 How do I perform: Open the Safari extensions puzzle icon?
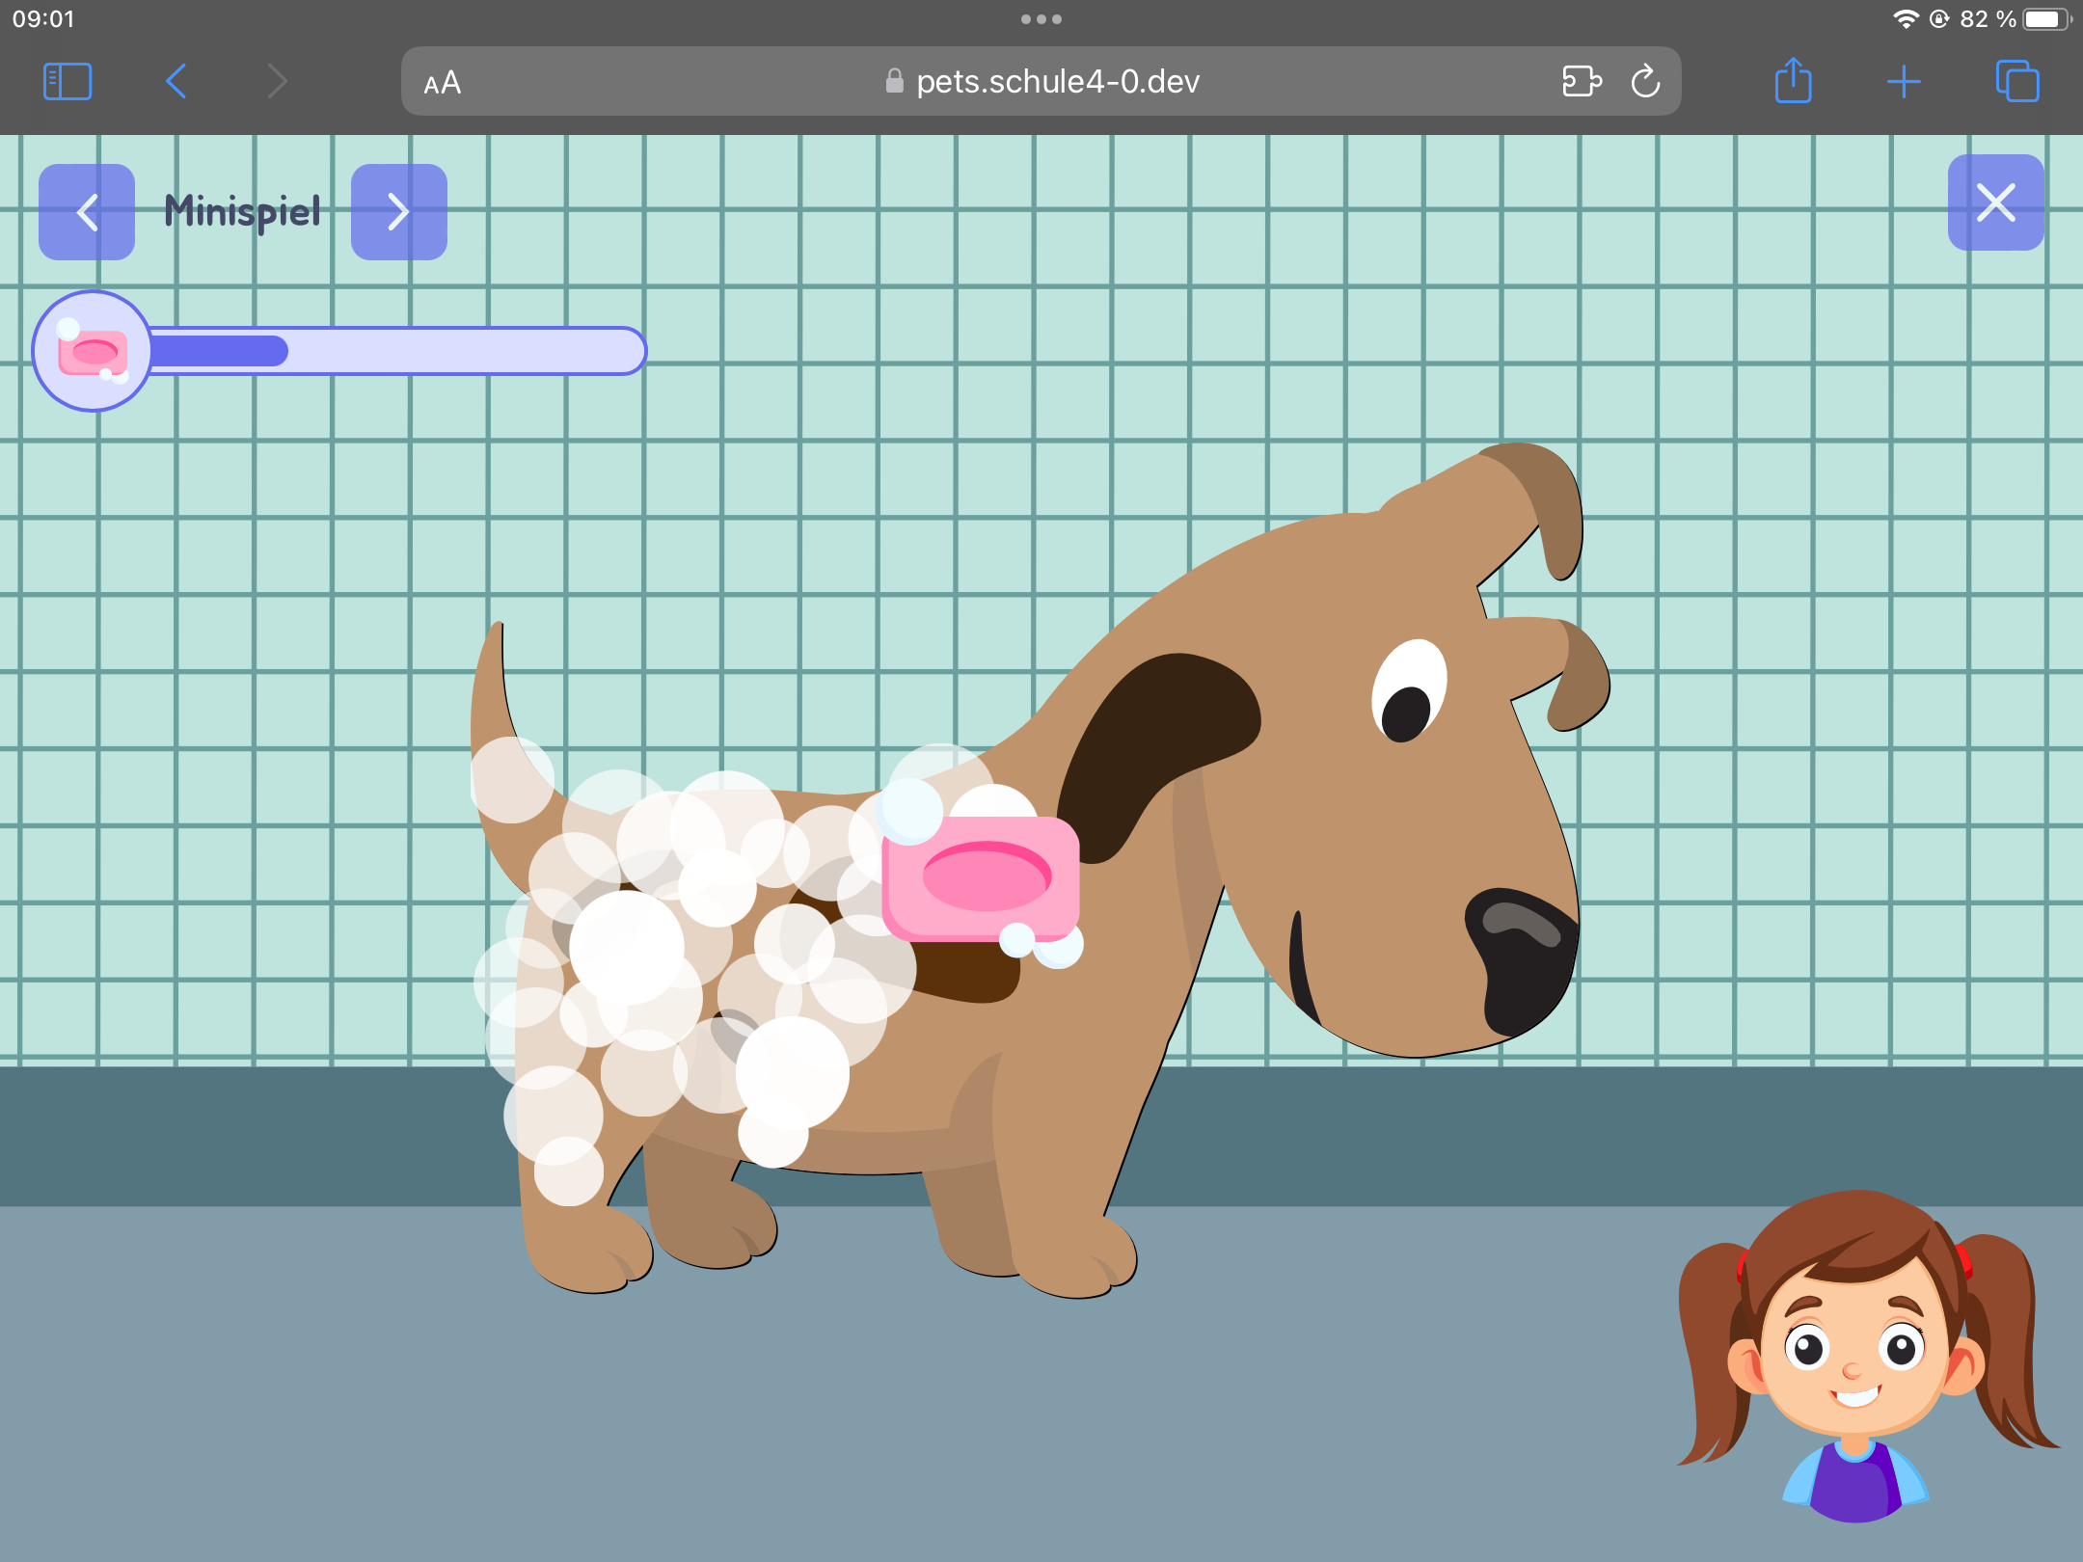(1581, 82)
